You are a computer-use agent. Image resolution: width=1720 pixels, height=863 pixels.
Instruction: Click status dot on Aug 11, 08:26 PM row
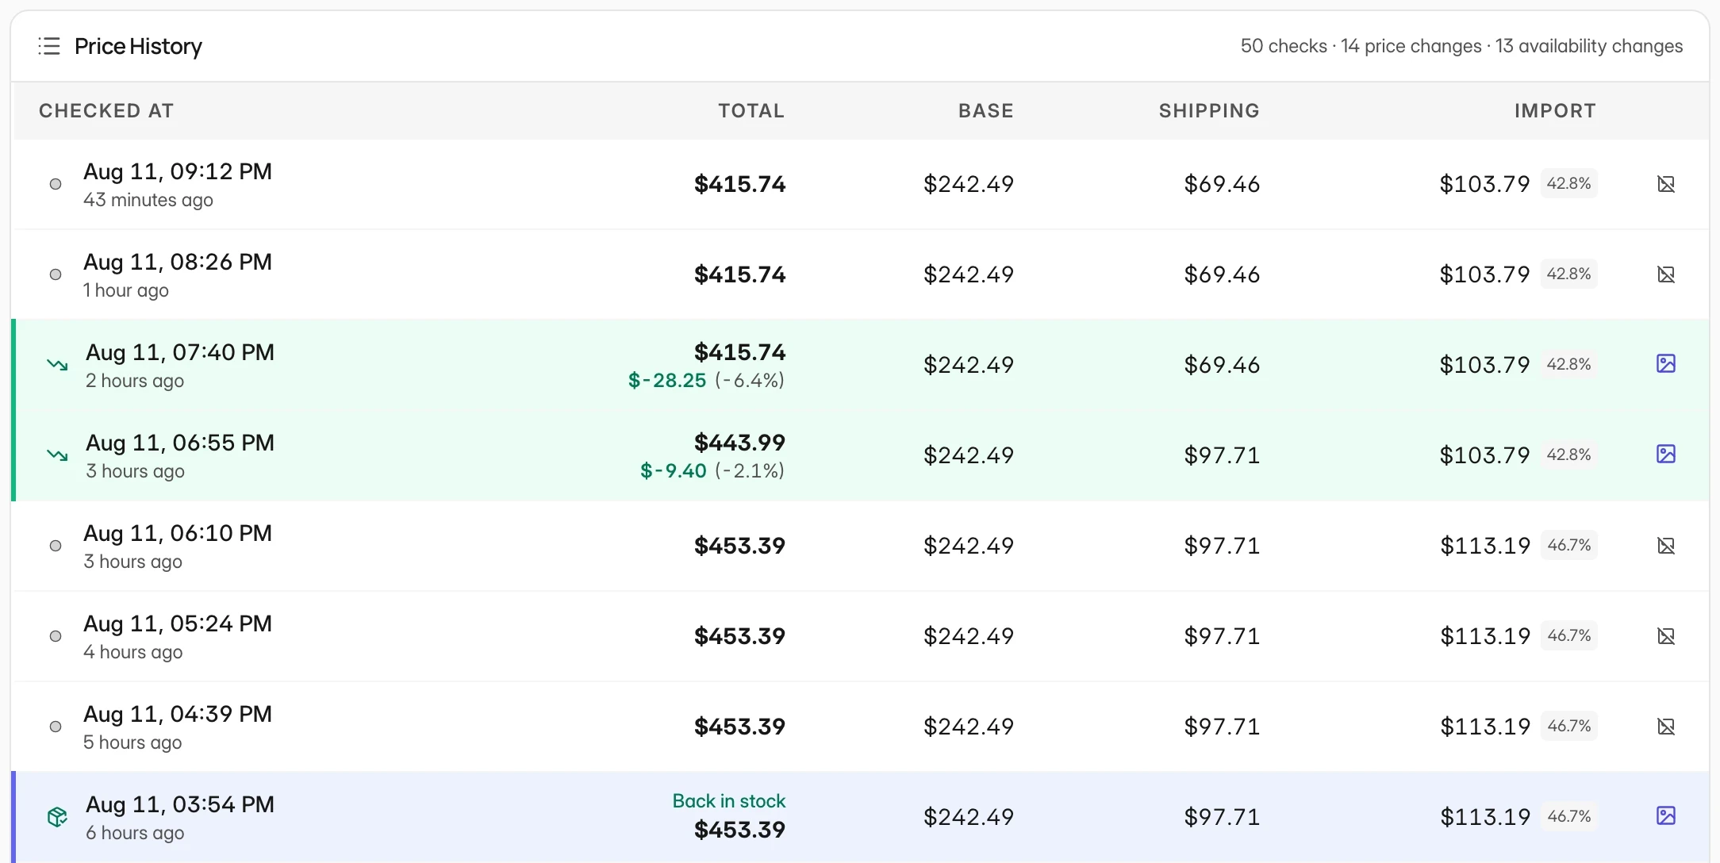click(56, 274)
